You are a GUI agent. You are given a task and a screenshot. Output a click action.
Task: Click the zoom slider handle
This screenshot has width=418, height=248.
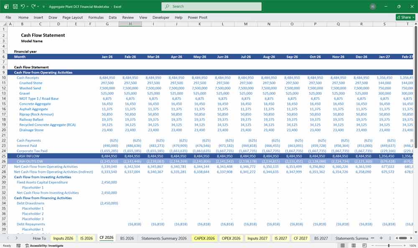tap(389, 245)
